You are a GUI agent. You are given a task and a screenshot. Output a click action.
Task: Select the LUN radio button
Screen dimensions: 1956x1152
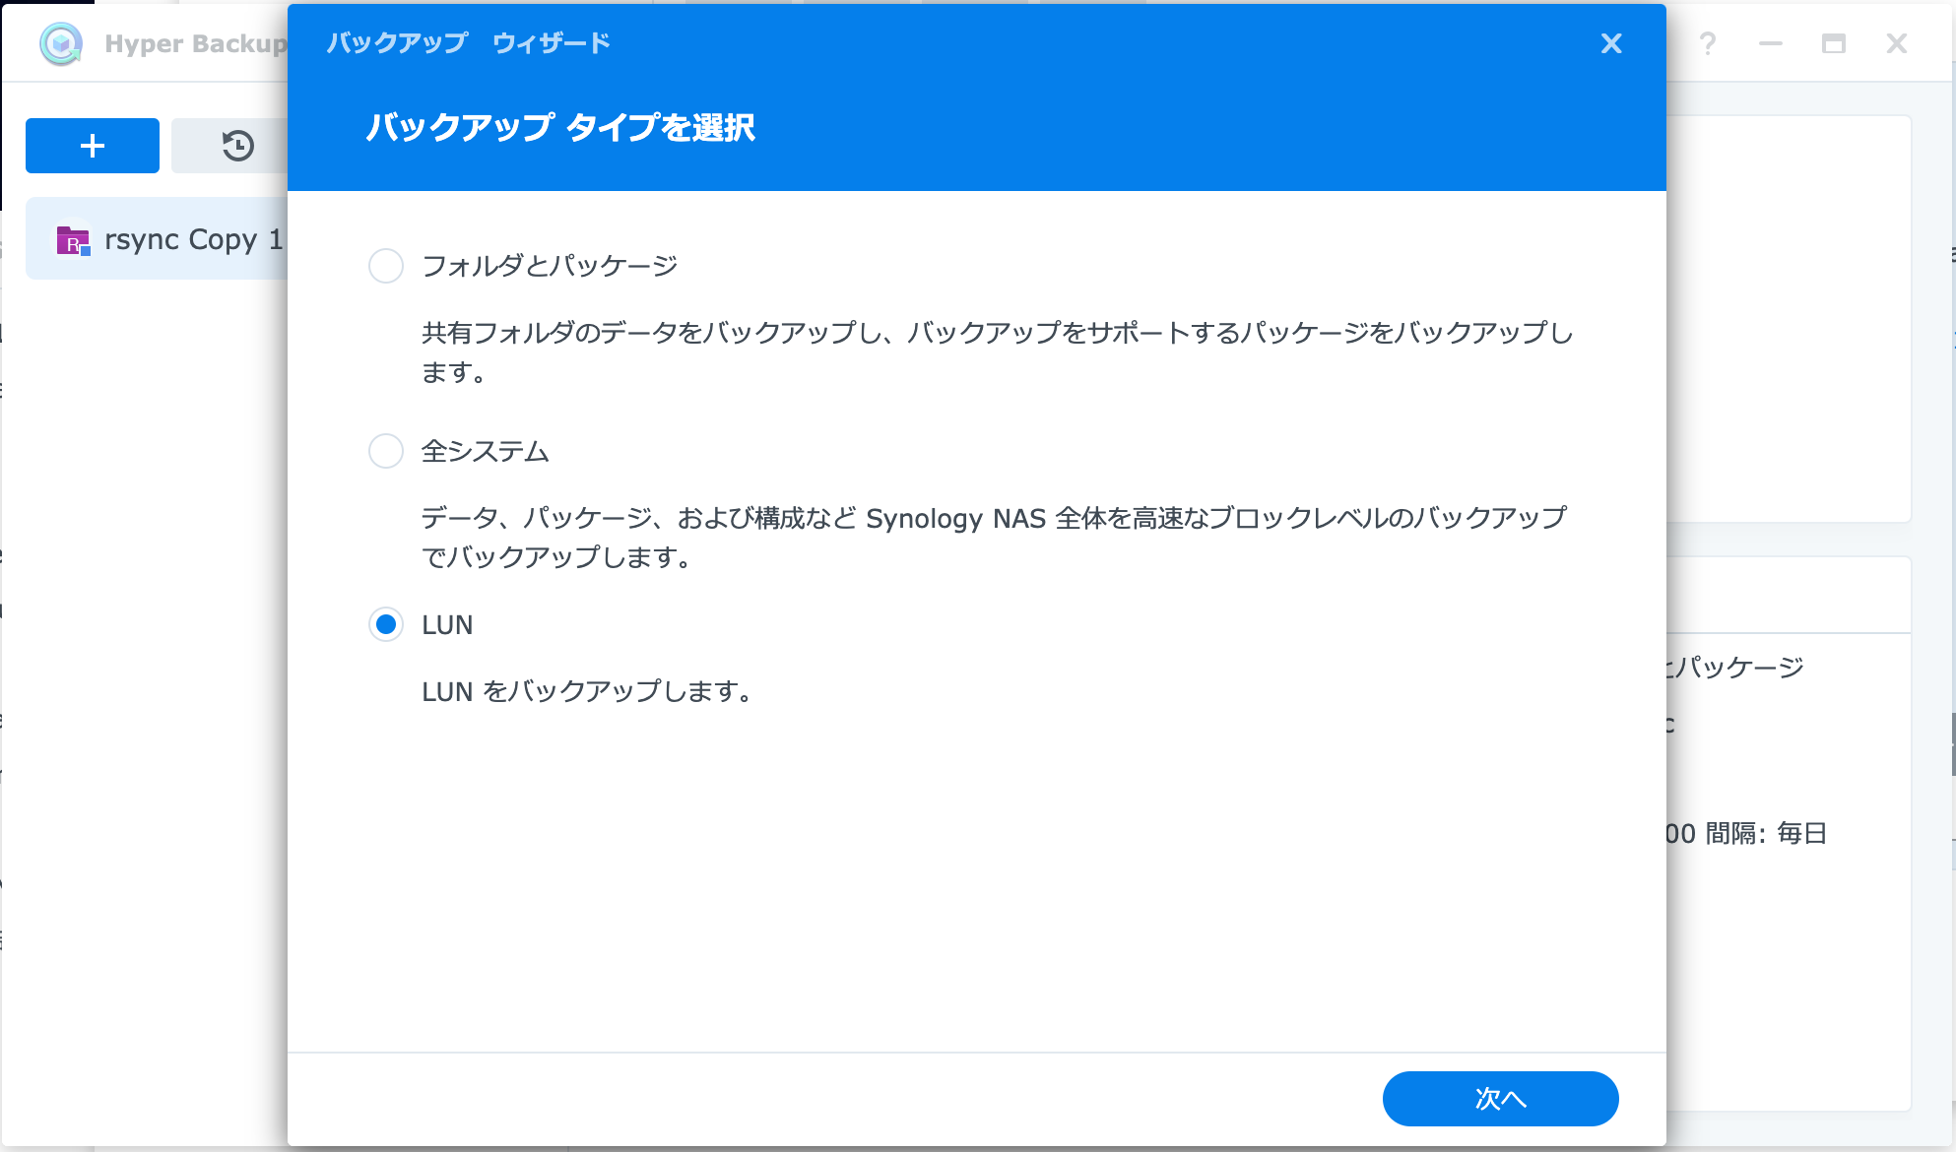pos(386,624)
